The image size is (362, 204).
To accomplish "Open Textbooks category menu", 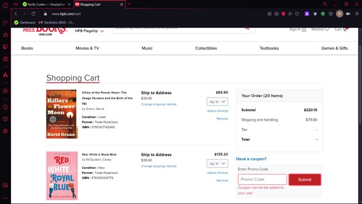I will click(x=269, y=48).
